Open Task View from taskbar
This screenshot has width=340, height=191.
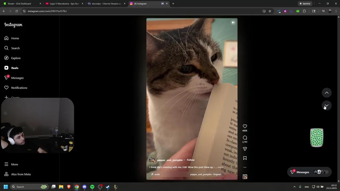click(x=53, y=187)
